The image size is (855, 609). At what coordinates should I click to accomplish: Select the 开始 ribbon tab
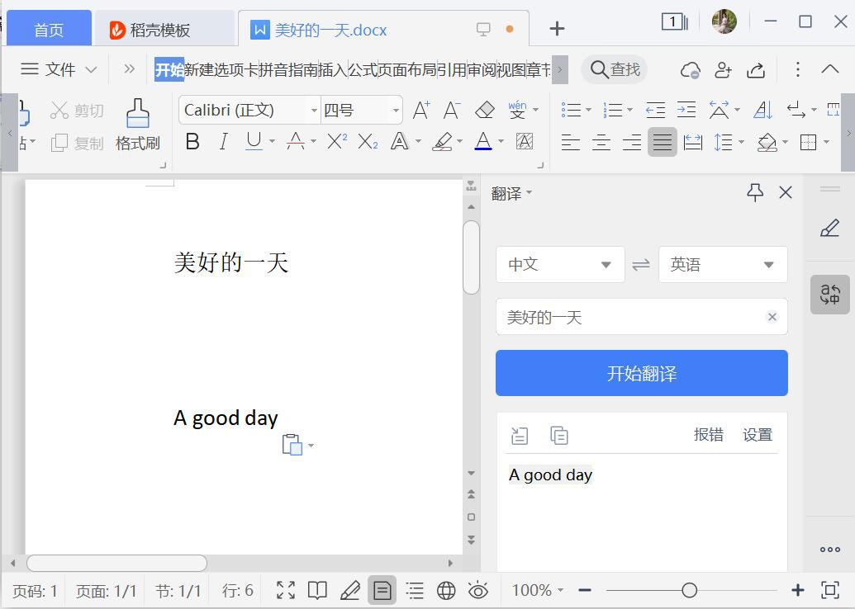[x=169, y=69]
